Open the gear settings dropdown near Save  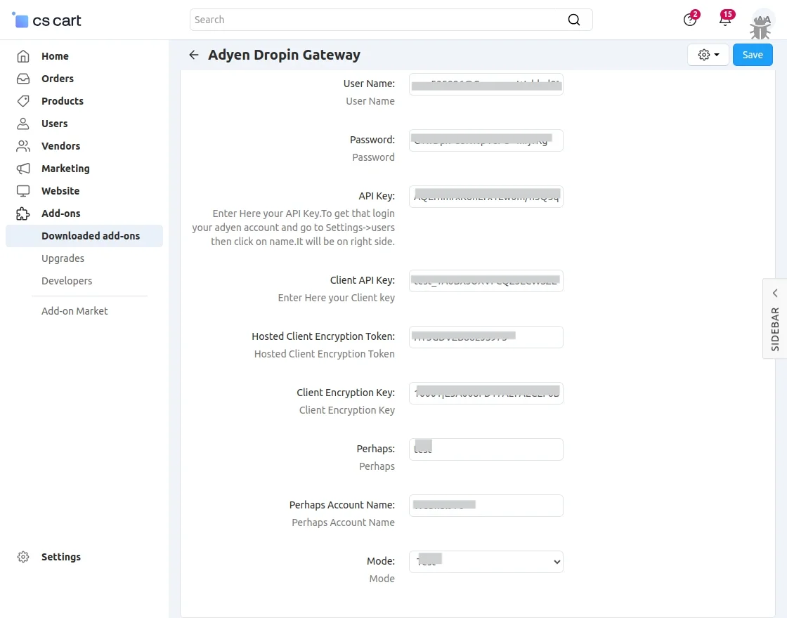(x=708, y=55)
